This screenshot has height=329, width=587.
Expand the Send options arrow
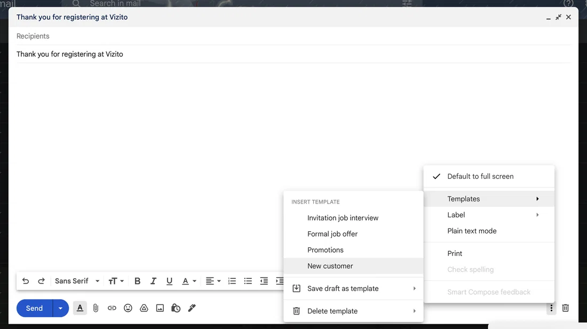point(60,308)
